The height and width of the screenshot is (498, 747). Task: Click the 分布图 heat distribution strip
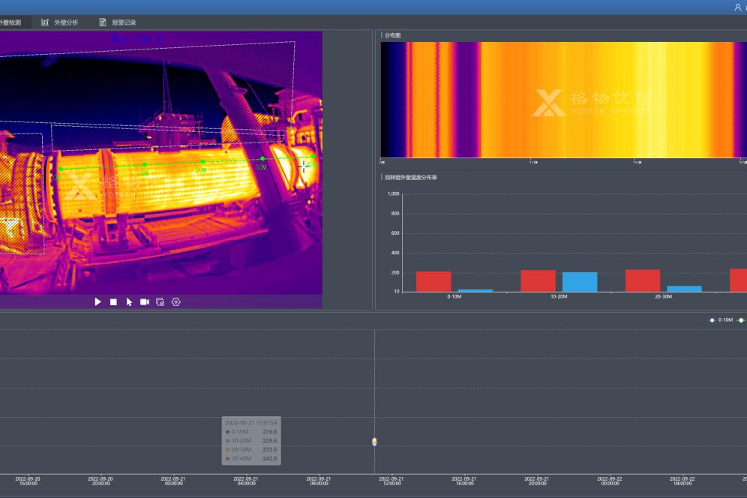(x=562, y=100)
